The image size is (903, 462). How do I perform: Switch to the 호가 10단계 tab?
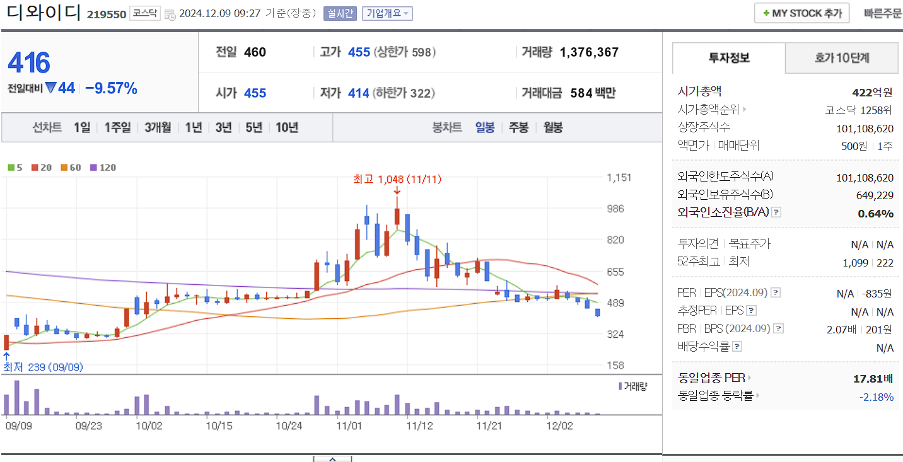[x=841, y=57]
